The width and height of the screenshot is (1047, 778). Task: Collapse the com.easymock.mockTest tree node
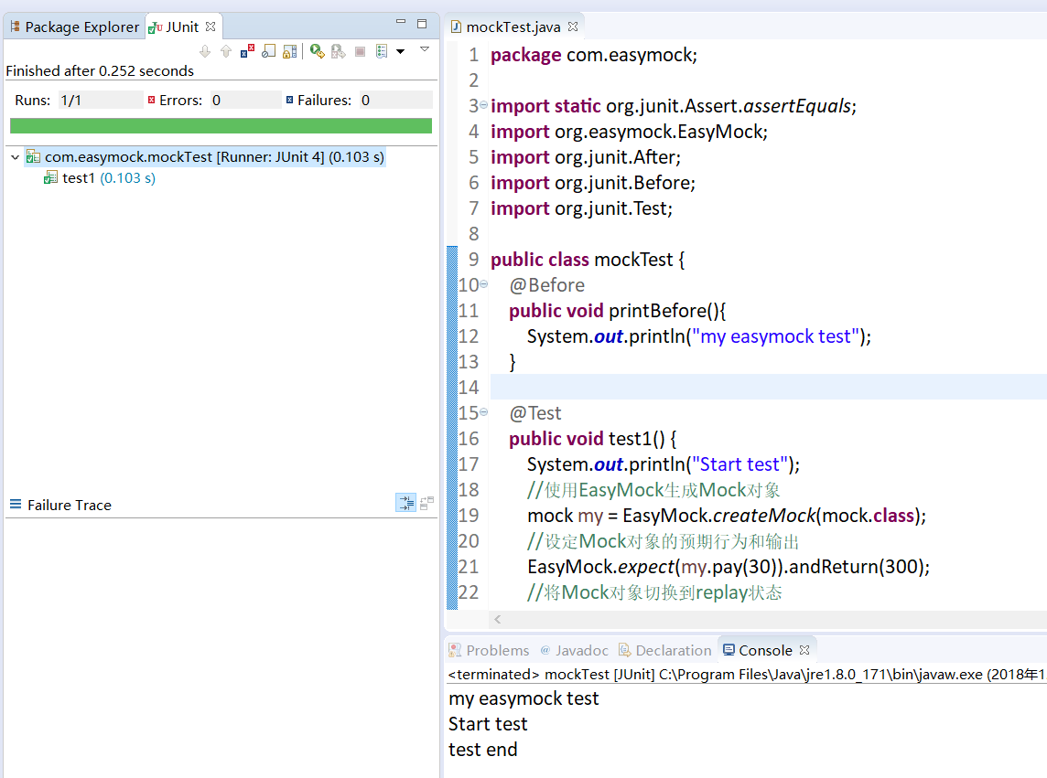click(16, 157)
